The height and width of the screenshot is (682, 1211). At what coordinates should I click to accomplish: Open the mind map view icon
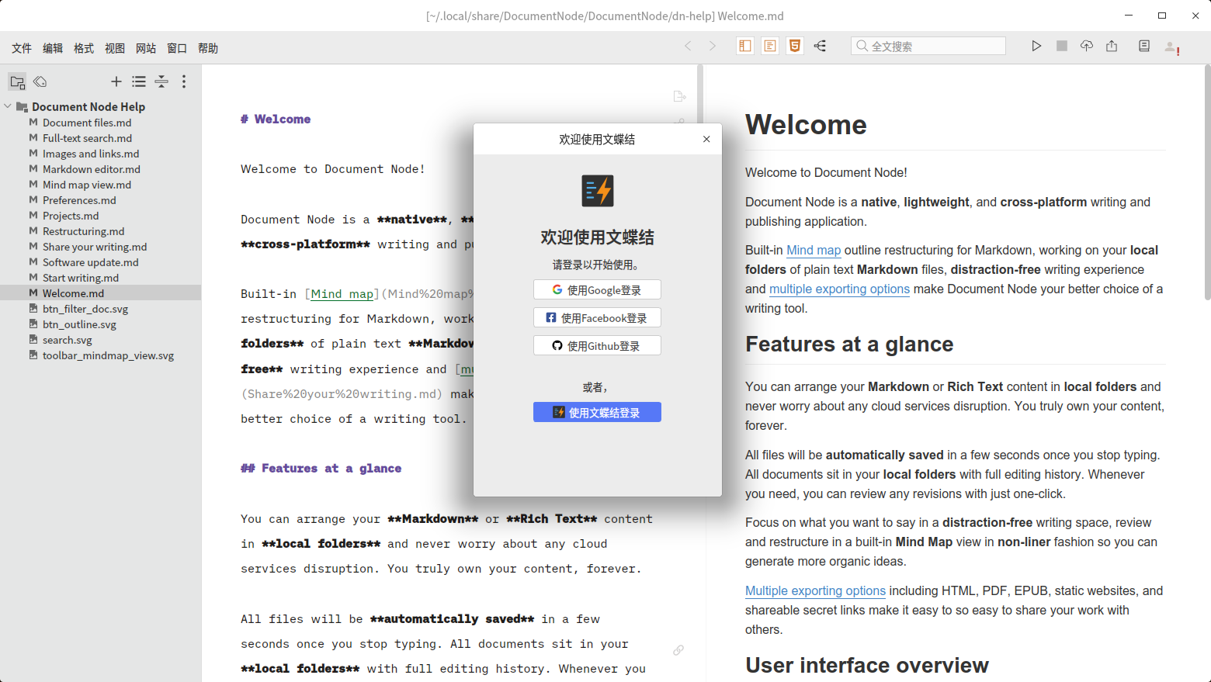click(820, 47)
